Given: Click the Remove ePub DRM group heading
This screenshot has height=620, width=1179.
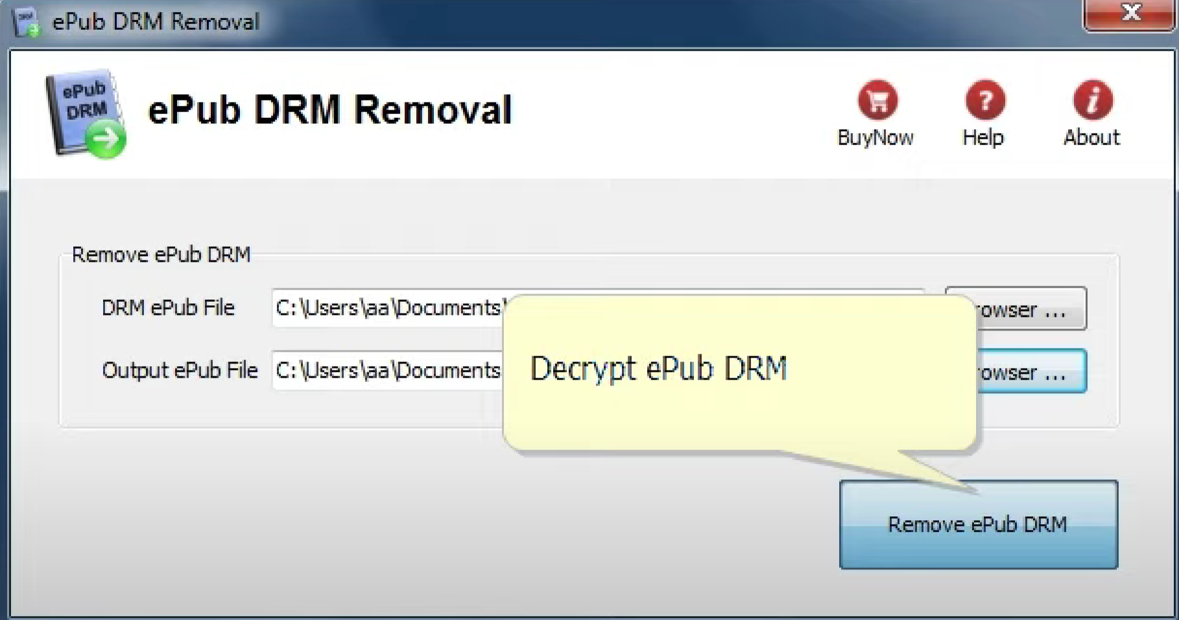Looking at the screenshot, I should pos(161,255).
